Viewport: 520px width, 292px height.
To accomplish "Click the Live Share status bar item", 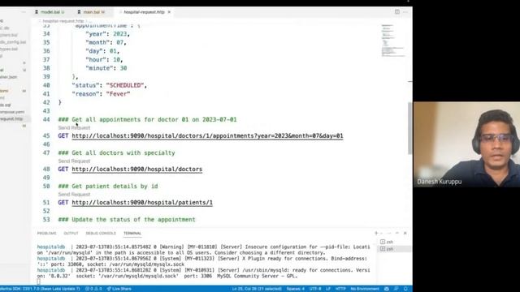I will [x=119, y=289].
